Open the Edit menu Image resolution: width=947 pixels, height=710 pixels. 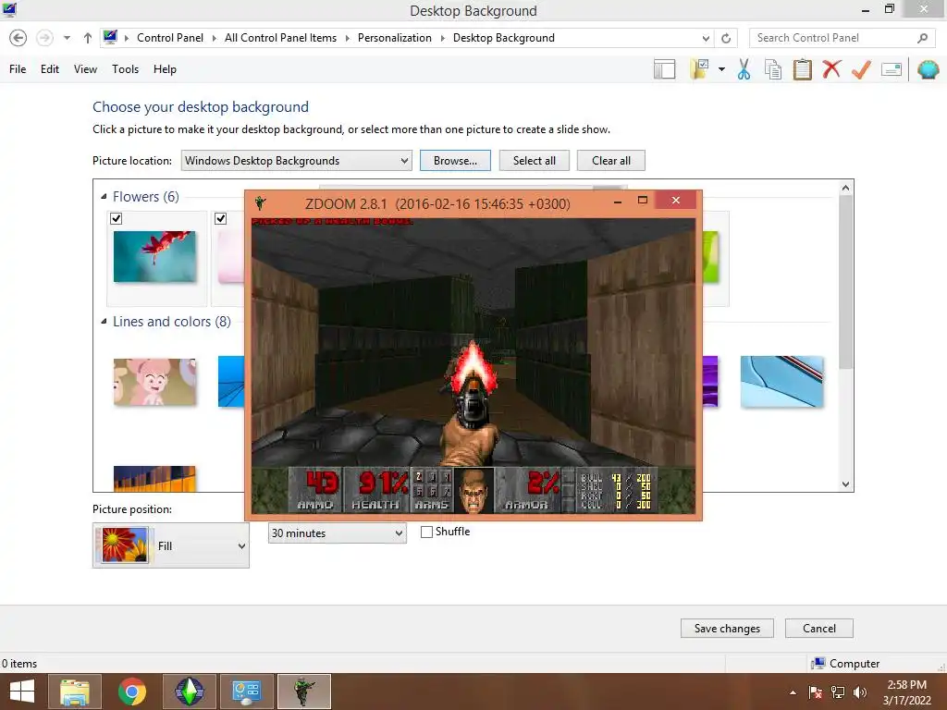[x=50, y=69]
